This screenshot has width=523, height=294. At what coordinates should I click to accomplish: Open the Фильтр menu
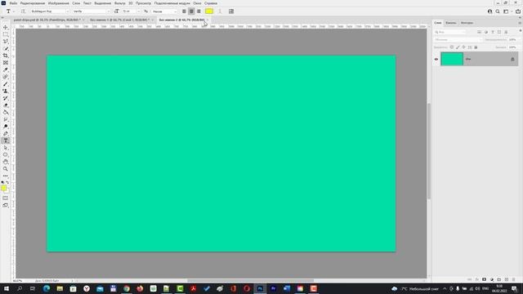coord(120,3)
